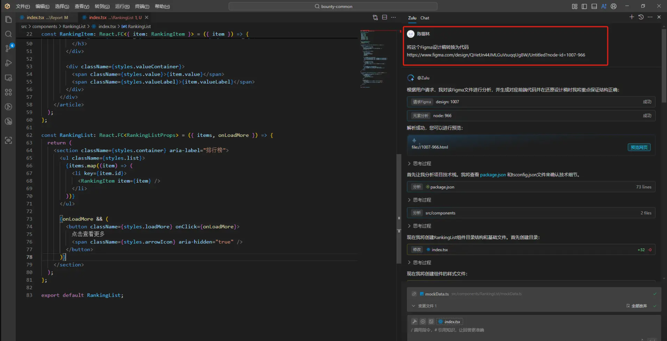Click the editor vertical scrollbar thumb
Screen dimensions: 667x341
click(399, 209)
